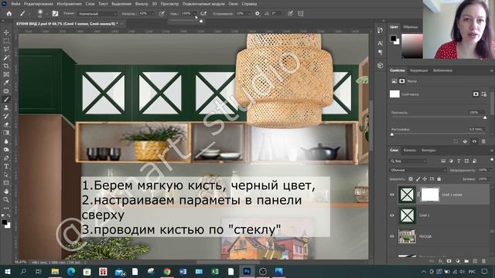Hide the third layer with shelf thumbnail
The height and width of the screenshot is (278, 495).
click(392, 236)
